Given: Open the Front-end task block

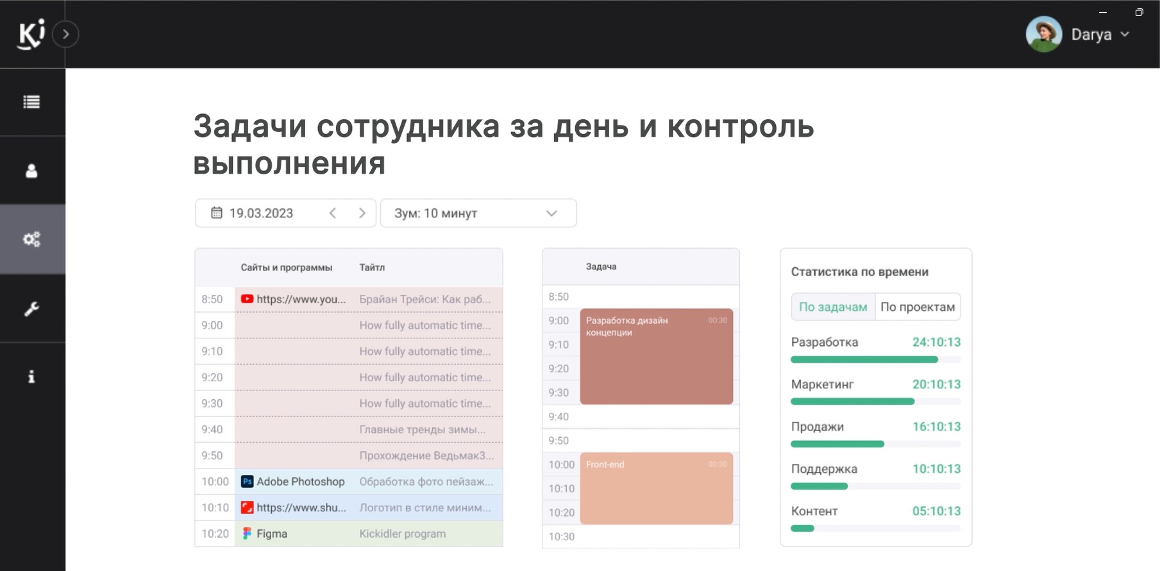Looking at the screenshot, I should [x=656, y=488].
